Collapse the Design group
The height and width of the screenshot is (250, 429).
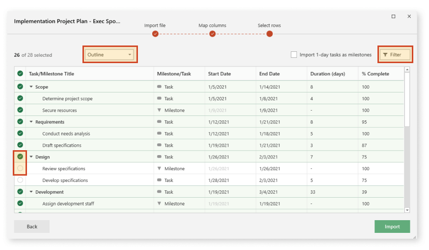[x=31, y=157]
